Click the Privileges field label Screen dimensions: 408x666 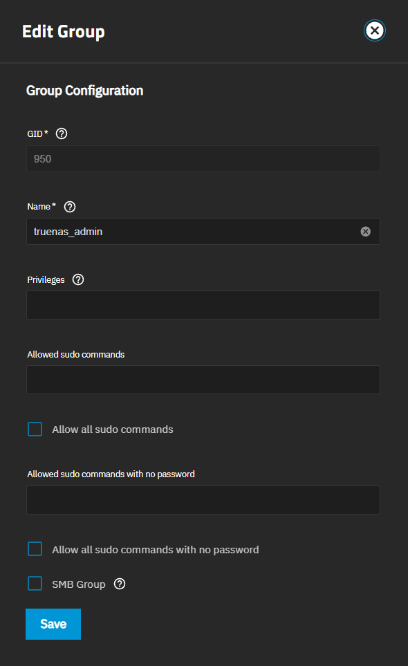click(x=46, y=280)
